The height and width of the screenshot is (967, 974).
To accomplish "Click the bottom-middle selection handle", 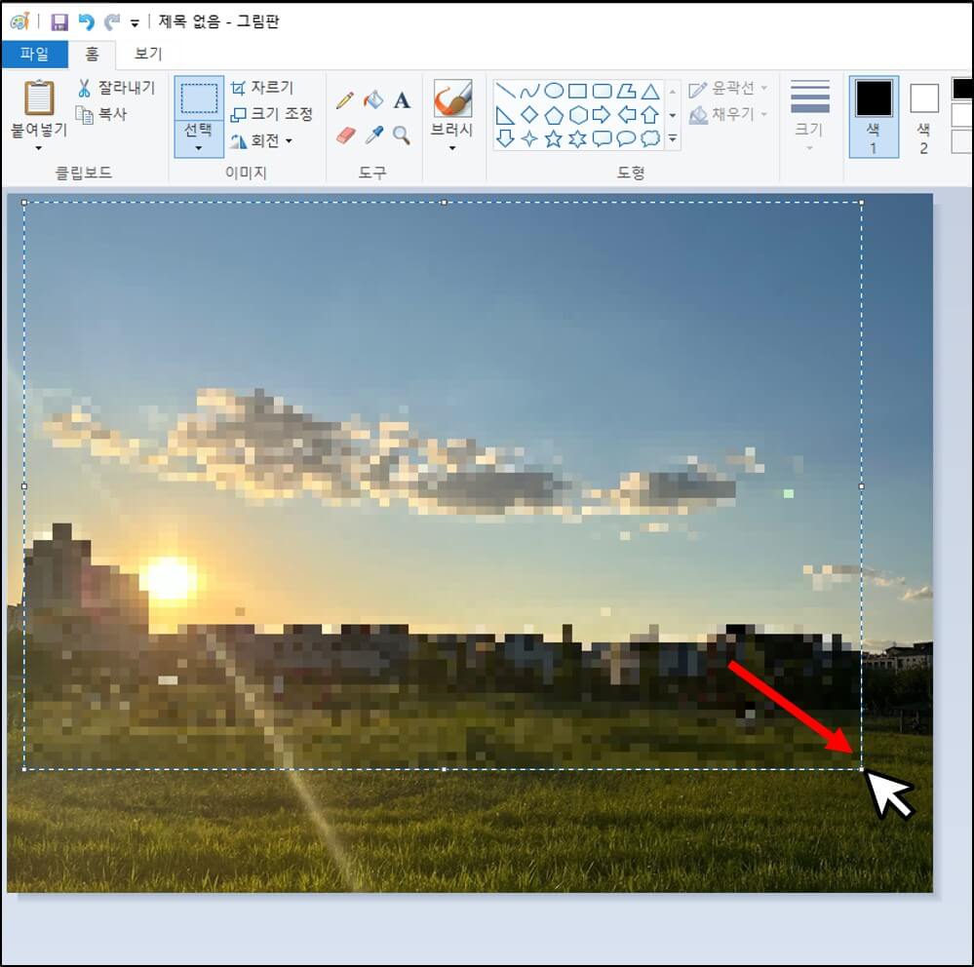I will point(444,769).
